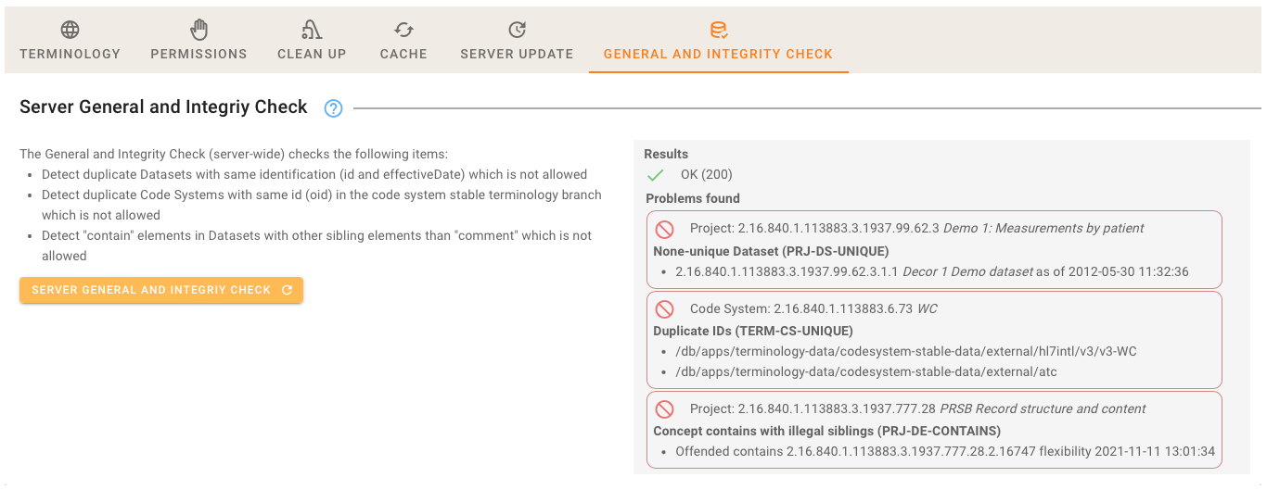Image resolution: width=1267 pixels, height=490 pixels.
Task: Click the red prohibited icon for Demo 1 project
Action: coord(664,229)
